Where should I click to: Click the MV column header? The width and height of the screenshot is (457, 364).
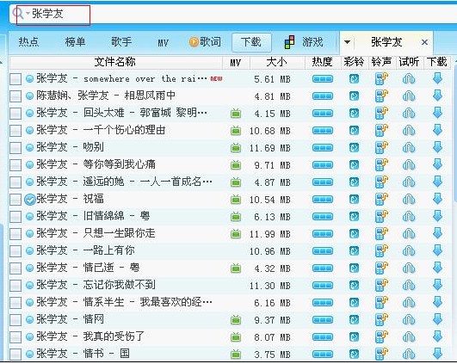235,62
